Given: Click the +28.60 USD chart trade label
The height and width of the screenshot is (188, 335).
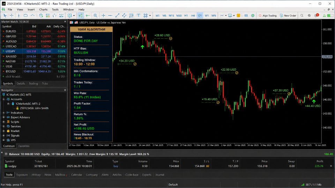Looking at the screenshot, I should 162,35.
